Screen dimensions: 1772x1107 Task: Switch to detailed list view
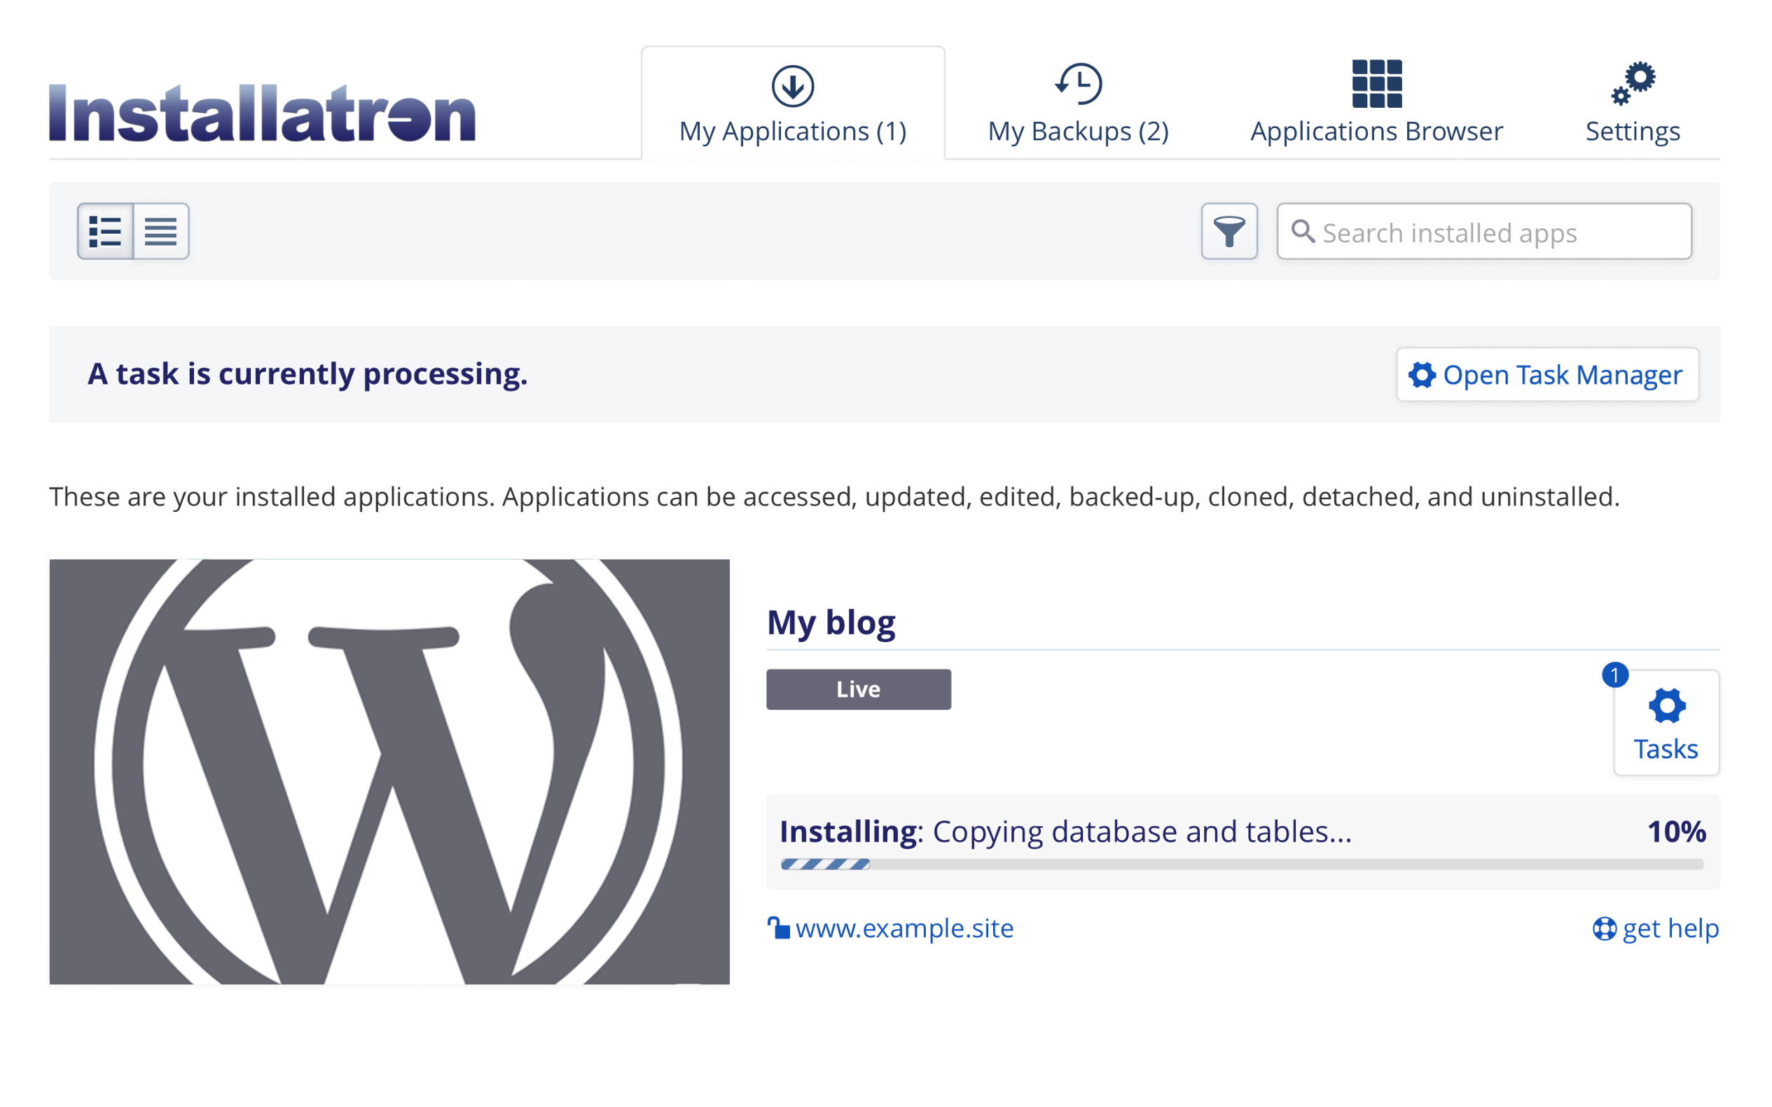pos(106,231)
